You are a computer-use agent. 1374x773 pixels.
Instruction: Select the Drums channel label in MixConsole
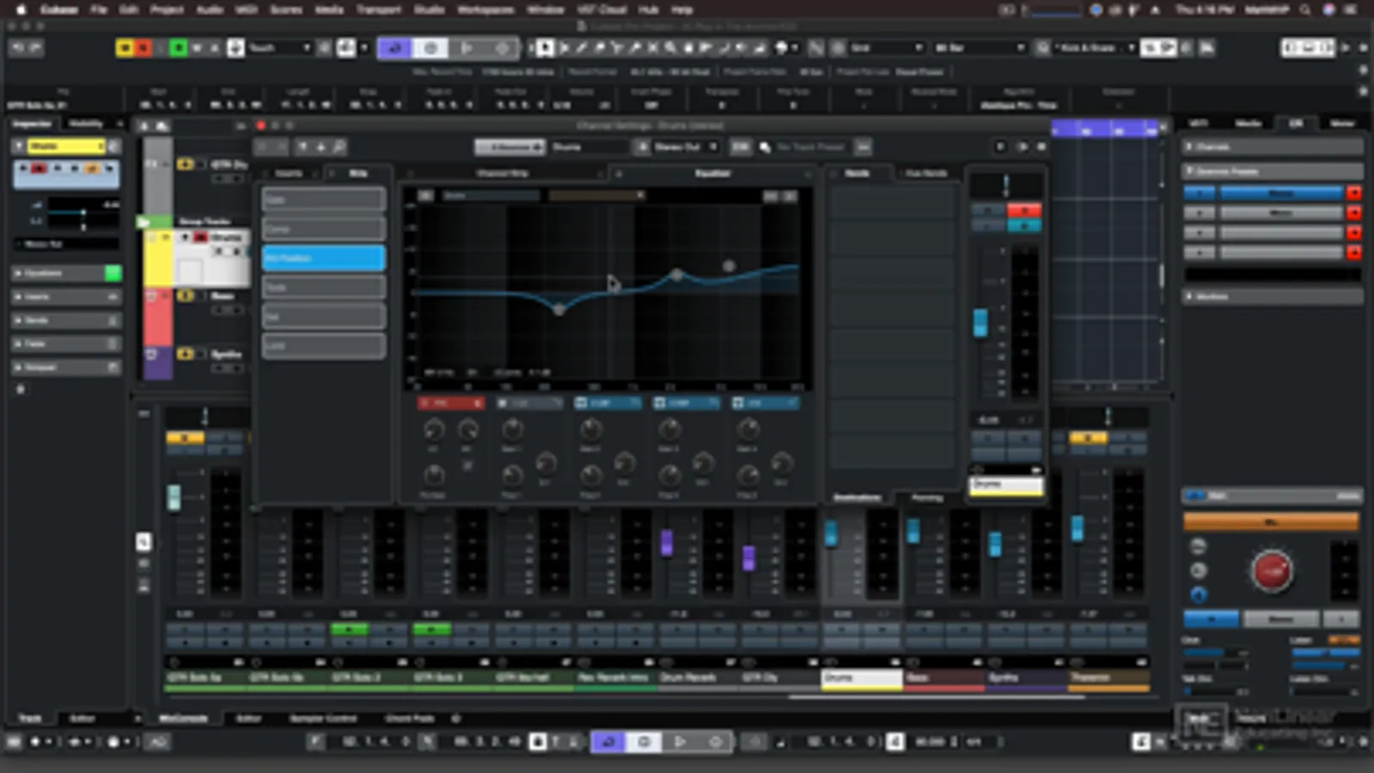click(x=861, y=679)
